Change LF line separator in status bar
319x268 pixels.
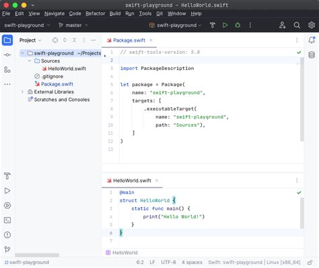tap(152, 262)
